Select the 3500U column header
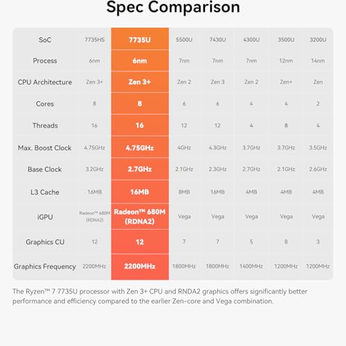Viewport: 346px width, 346px height. pos(286,39)
